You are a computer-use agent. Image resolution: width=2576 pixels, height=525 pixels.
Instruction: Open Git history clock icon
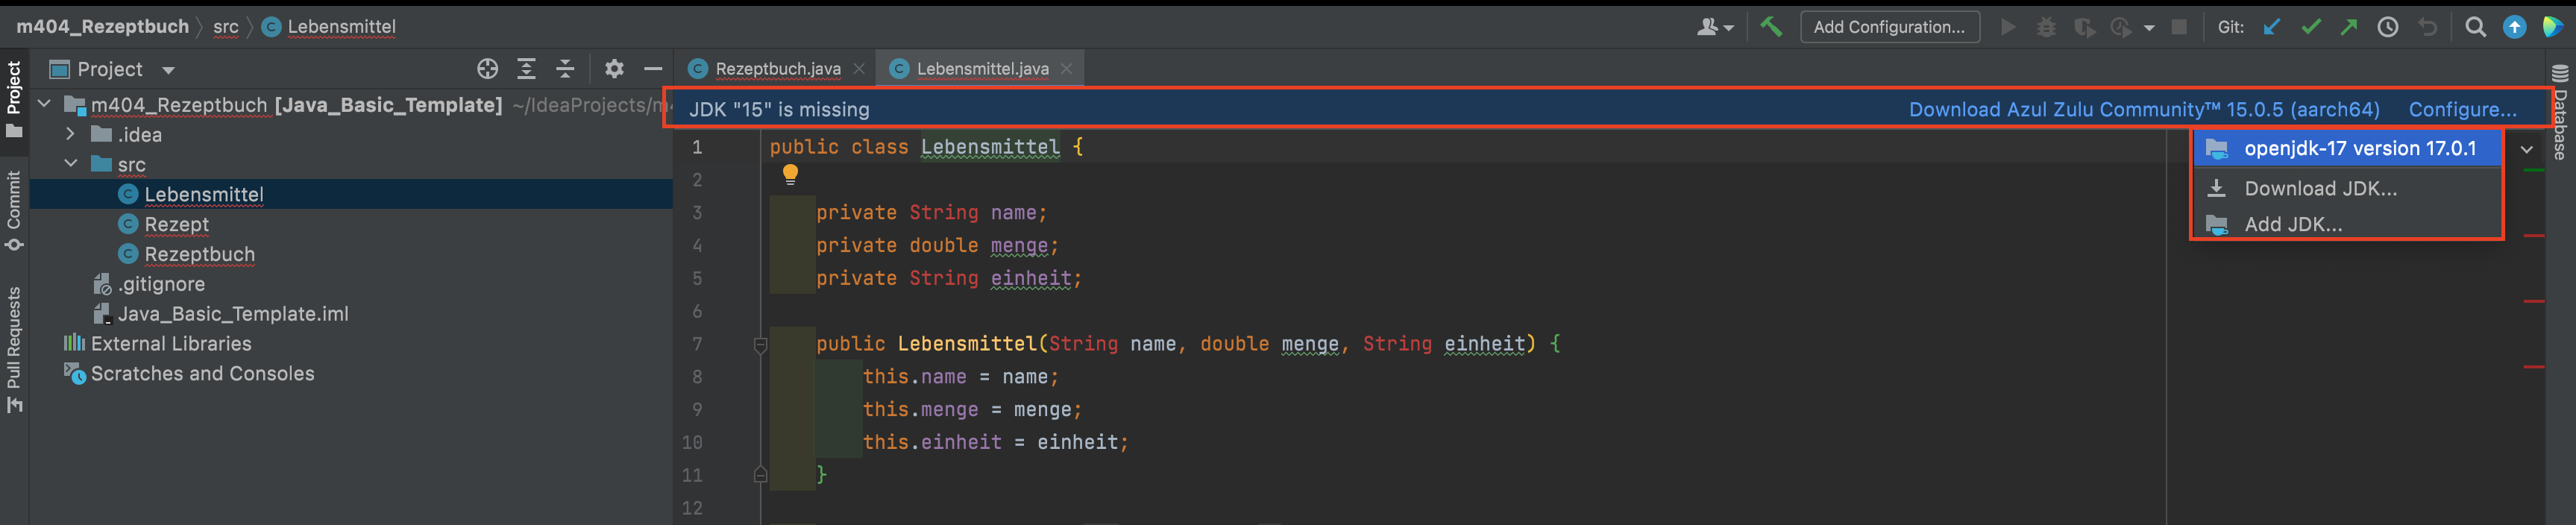(x=2387, y=27)
